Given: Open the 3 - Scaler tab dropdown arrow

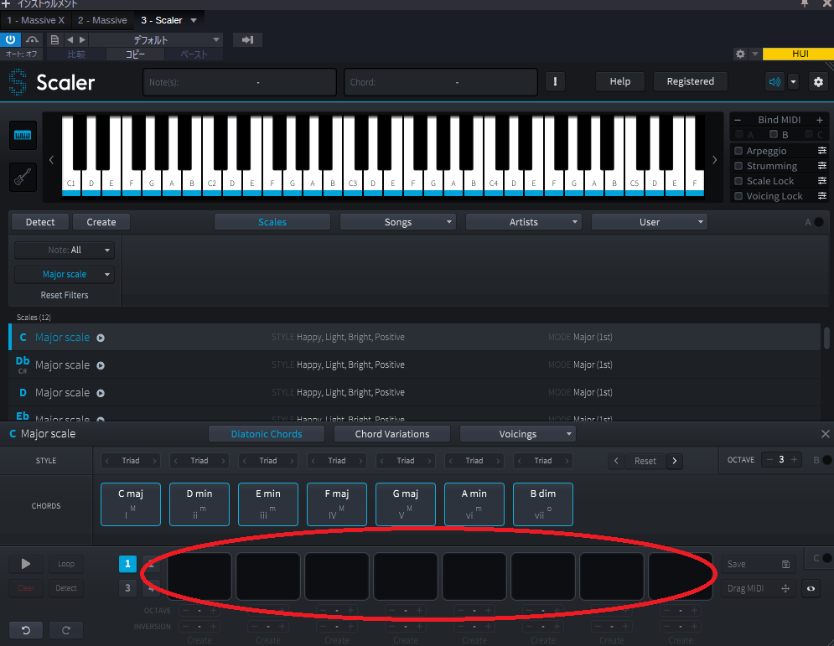Looking at the screenshot, I should coord(194,20).
